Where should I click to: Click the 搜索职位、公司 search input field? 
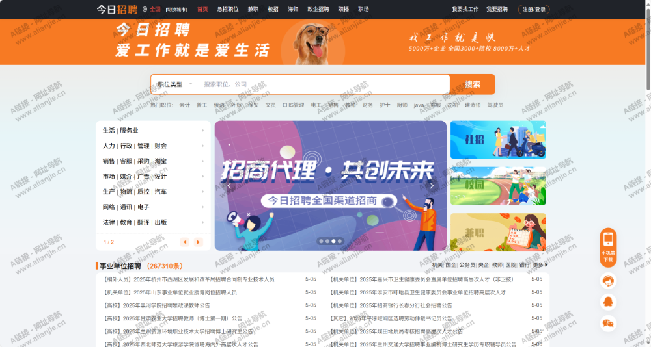click(x=322, y=84)
